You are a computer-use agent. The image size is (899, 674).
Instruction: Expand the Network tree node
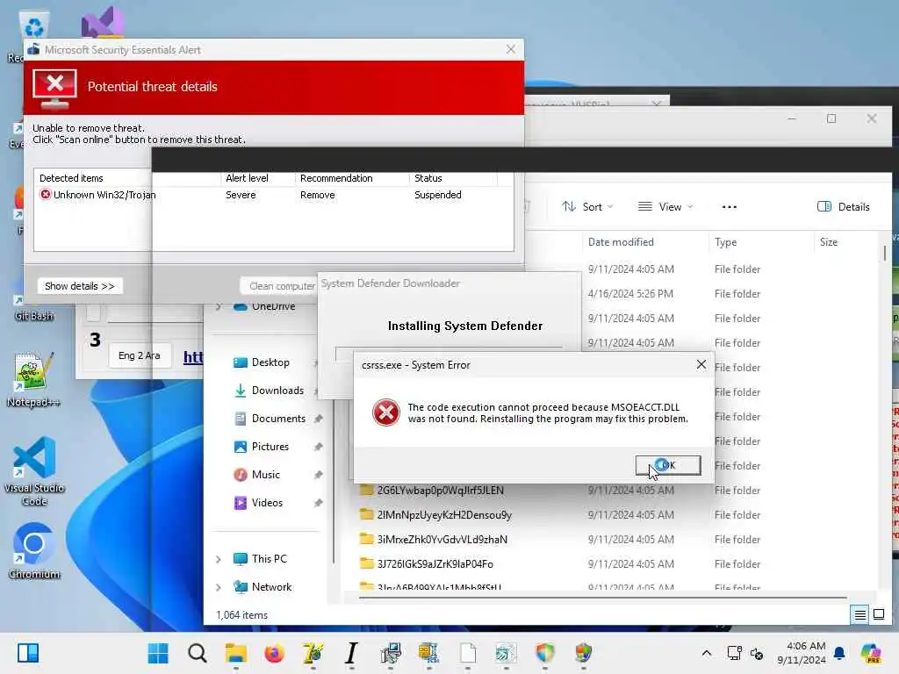[x=219, y=587]
